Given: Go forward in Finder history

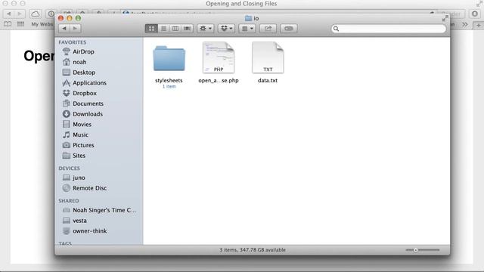Looking at the screenshot, I should (x=75, y=29).
